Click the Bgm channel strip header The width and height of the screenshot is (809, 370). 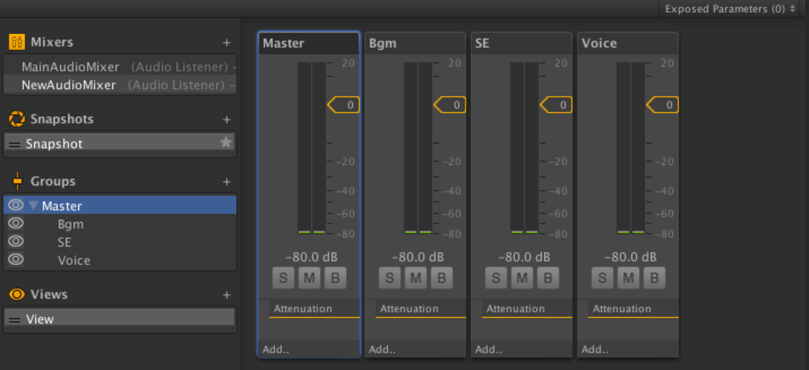[x=415, y=43]
